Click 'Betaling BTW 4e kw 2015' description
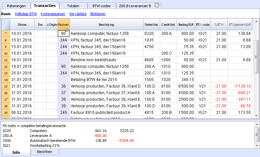 tap(94, 80)
